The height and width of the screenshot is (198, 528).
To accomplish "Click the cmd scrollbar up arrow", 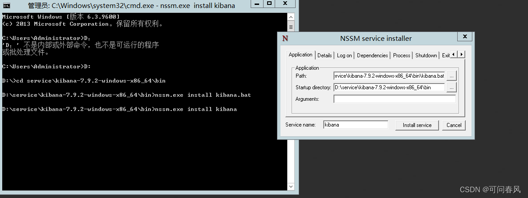I will point(291,17).
